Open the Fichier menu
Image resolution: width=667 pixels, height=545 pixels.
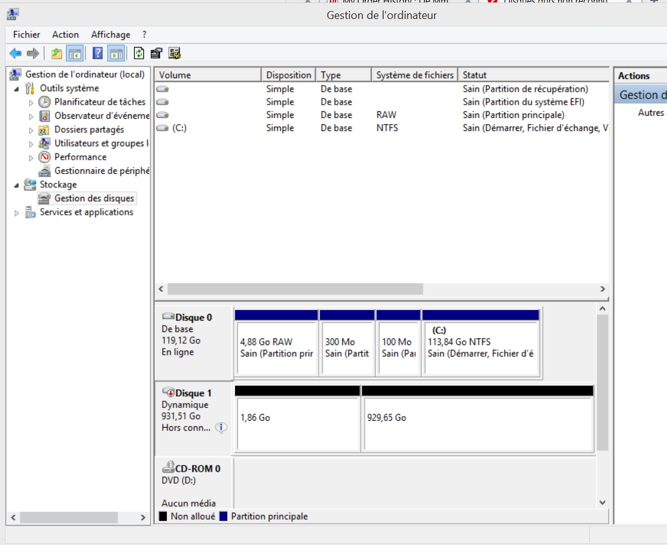click(x=26, y=34)
